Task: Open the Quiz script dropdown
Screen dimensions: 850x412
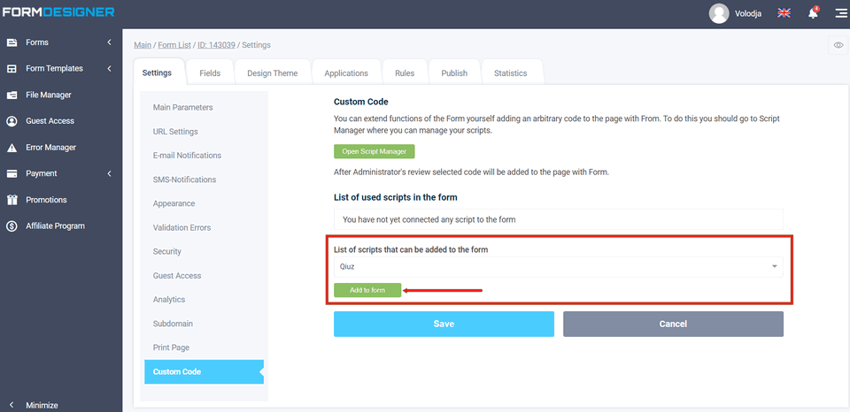Action: [x=558, y=266]
